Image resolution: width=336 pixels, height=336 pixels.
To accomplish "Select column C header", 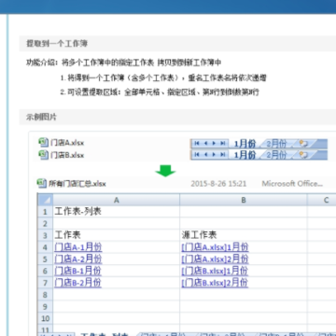I will tap(322, 200).
